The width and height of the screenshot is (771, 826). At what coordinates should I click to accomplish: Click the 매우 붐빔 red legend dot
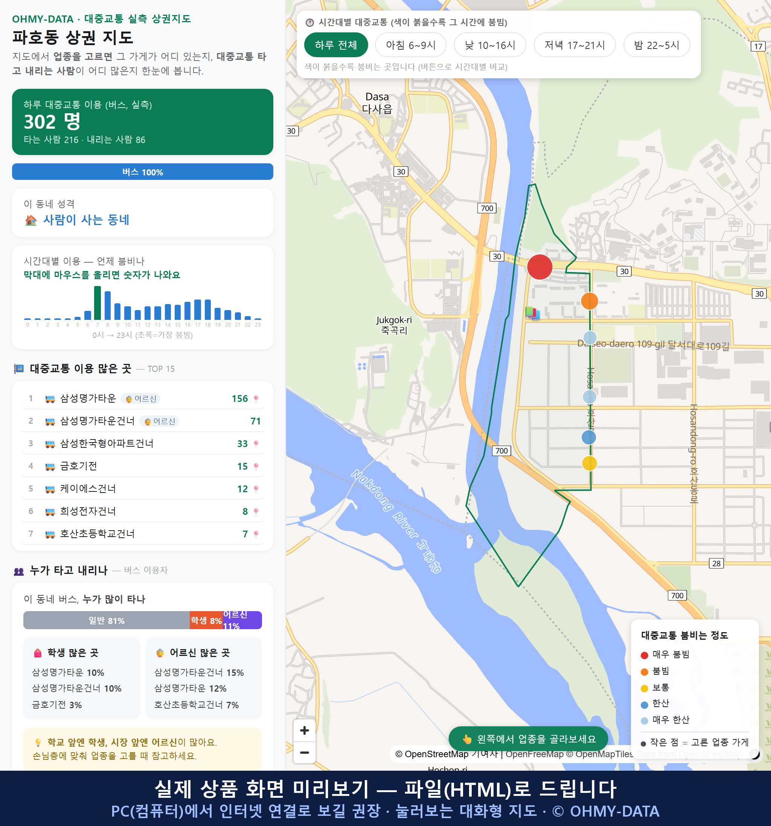[644, 655]
